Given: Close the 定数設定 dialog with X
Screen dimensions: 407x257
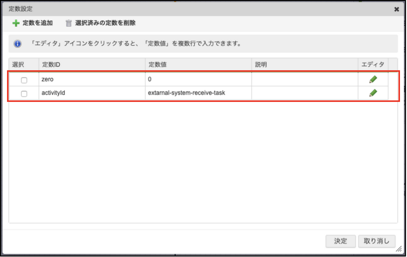Looking at the screenshot, I should click(396, 10).
